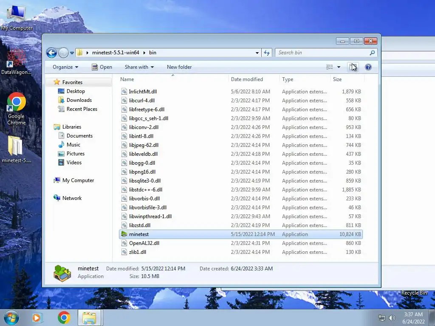Select minetest-5.5.1-win64 in the address path
Image resolution: width=435 pixels, height=326 pixels.
tap(116, 52)
